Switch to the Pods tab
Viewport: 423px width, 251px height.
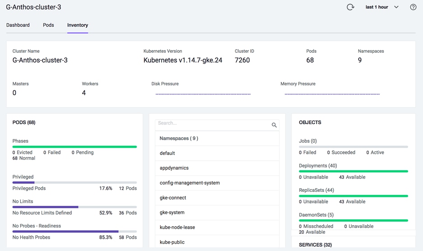48,25
